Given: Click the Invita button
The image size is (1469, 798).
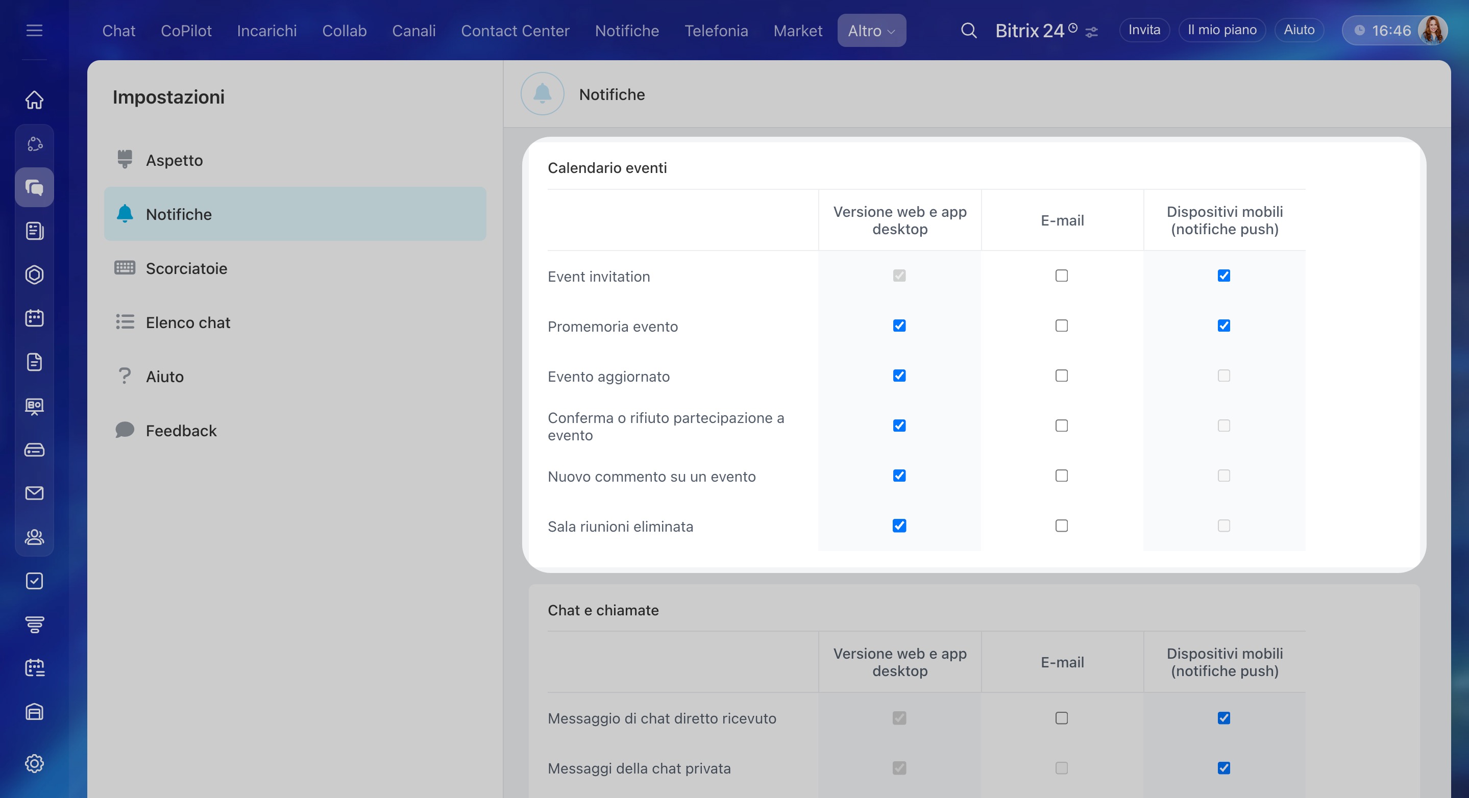Looking at the screenshot, I should click(1144, 30).
